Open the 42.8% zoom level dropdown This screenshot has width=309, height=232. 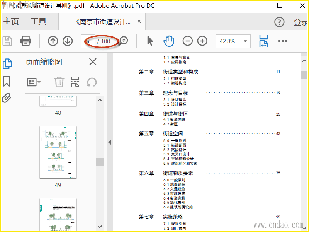(x=233, y=41)
